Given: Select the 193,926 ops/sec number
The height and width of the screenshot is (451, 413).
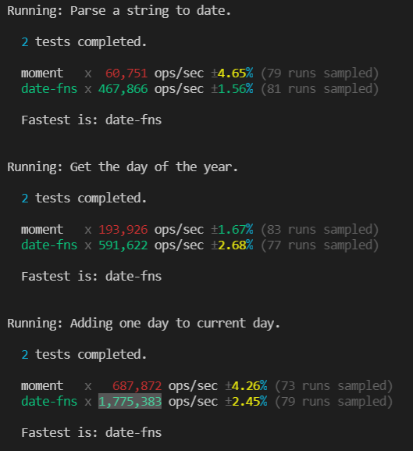Looking at the screenshot, I should (123, 229).
